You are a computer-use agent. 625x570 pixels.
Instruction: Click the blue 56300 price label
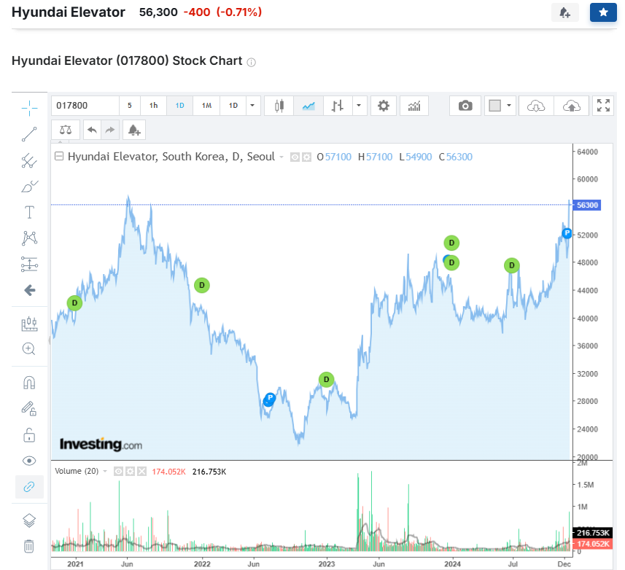(x=587, y=205)
